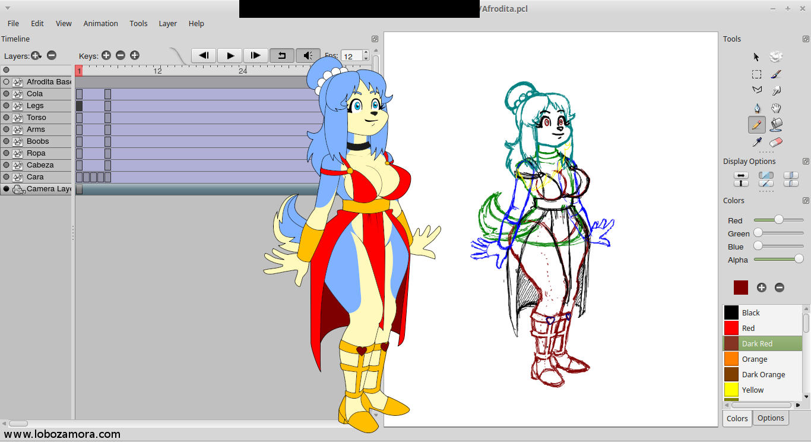Mute sound with the speaker button
The height and width of the screenshot is (442, 811).
[308, 56]
